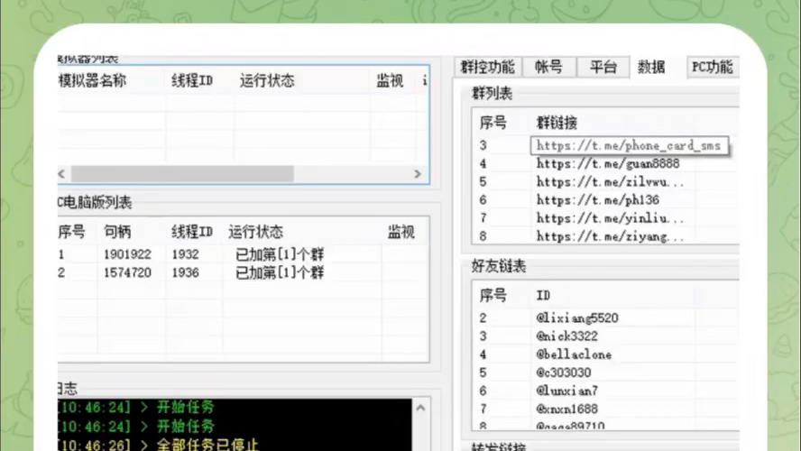
Task: Click the PC list 序号 column header
Action: tap(71, 232)
